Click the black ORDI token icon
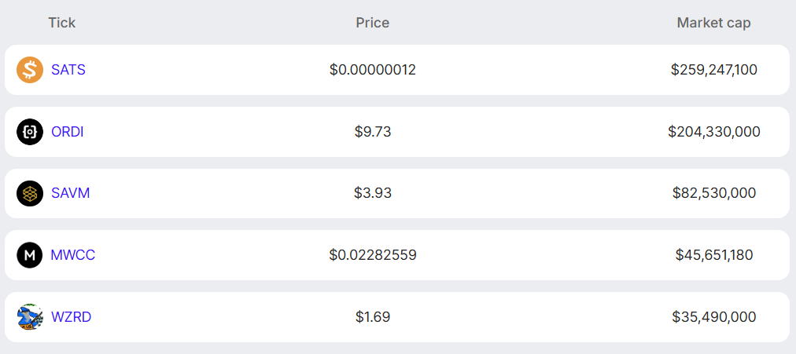 (30, 132)
